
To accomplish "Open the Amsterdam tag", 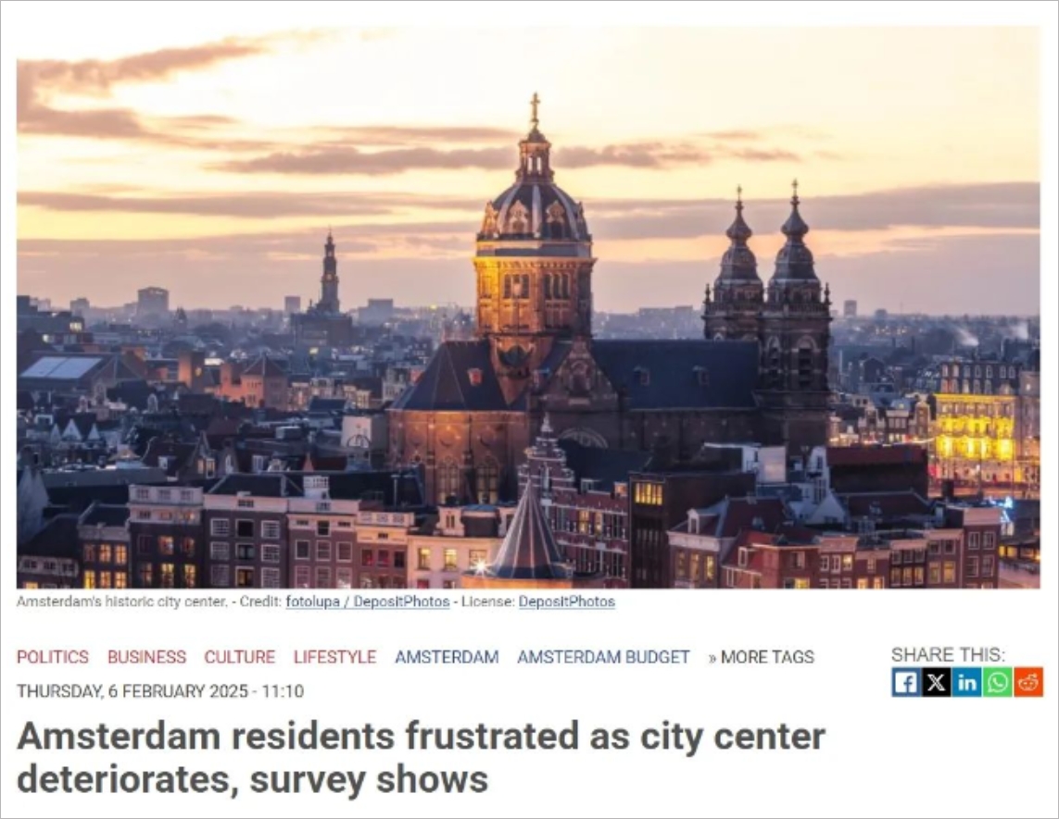I will (447, 656).
